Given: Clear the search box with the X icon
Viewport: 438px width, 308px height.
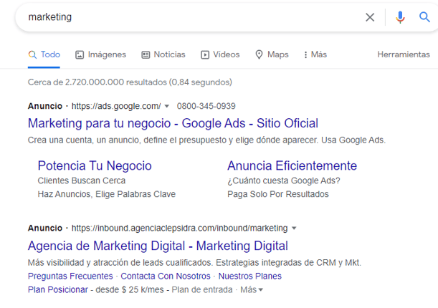Looking at the screenshot, I should point(370,17).
